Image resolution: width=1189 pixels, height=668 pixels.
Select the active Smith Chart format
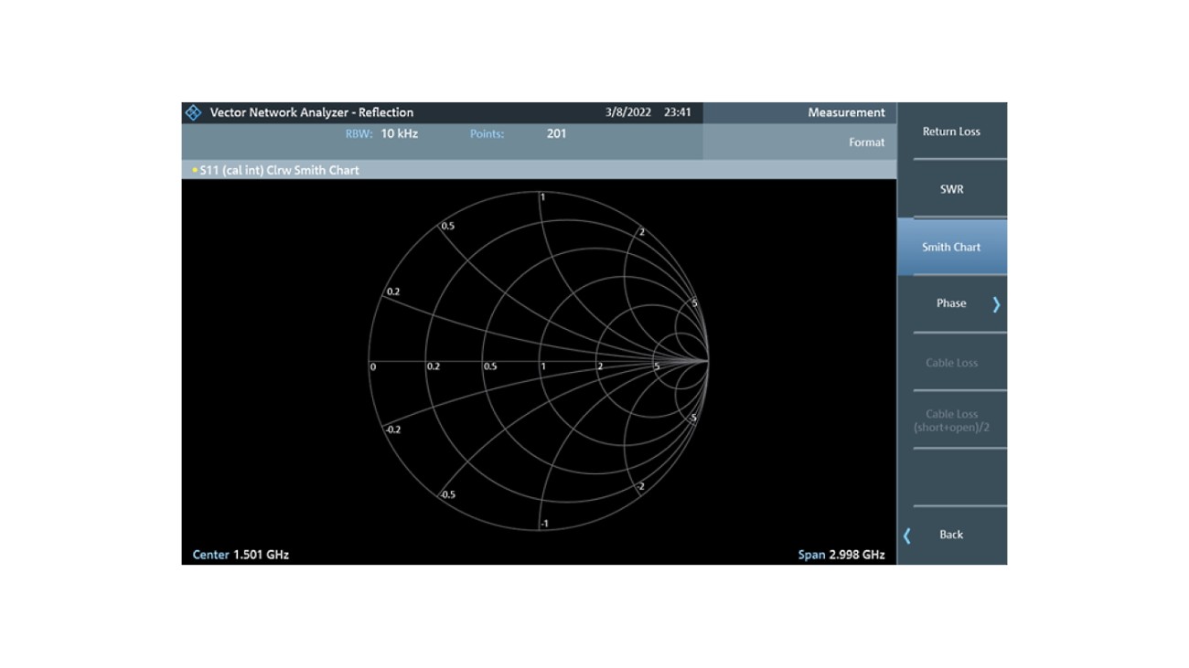click(x=951, y=247)
